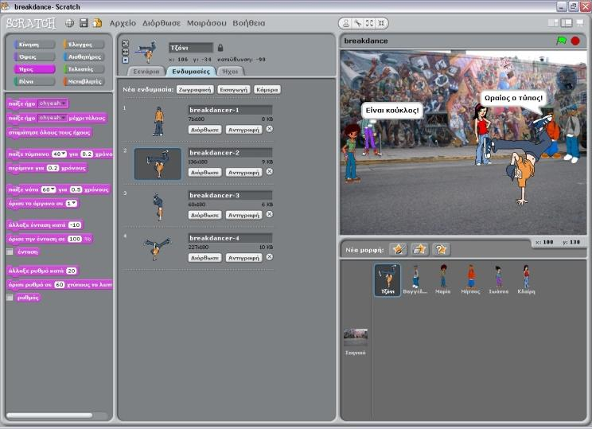Switch to the Ενδυμασίες tab
Screen dimensions: 592x429
click(191, 72)
